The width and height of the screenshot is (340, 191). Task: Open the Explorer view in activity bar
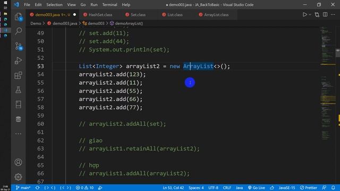click(19, 16)
